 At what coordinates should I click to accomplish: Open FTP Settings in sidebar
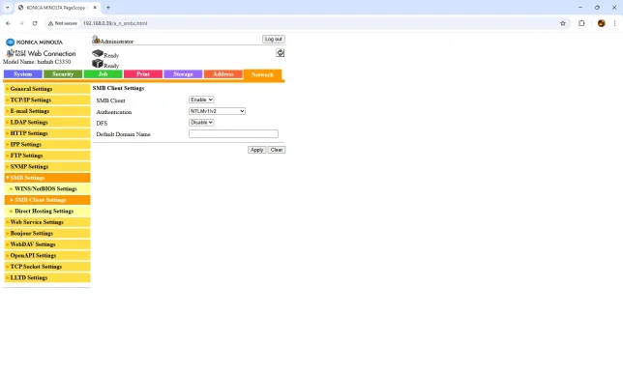coord(47,156)
